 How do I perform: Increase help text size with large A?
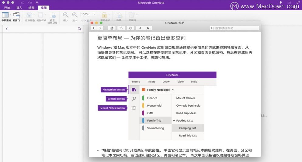pyautogui.click(x=148, y=28)
